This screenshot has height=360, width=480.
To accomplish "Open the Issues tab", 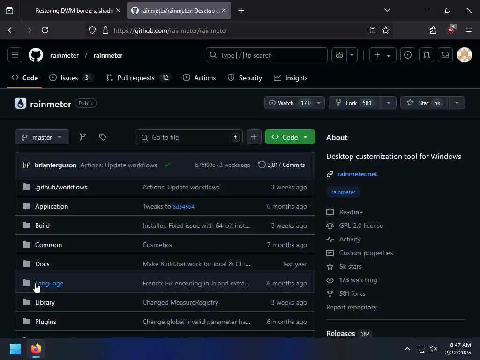I will click(x=71, y=78).
